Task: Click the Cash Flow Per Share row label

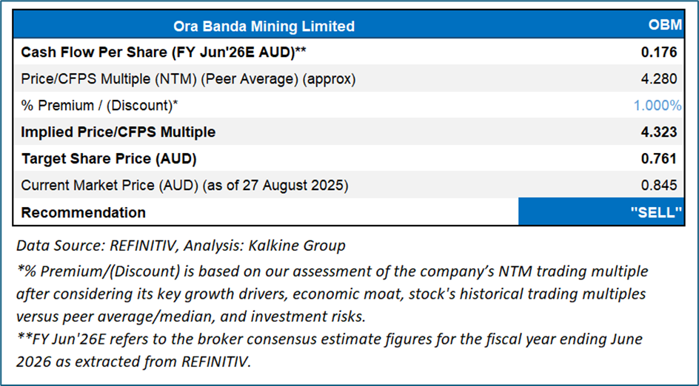Action: coord(162,53)
